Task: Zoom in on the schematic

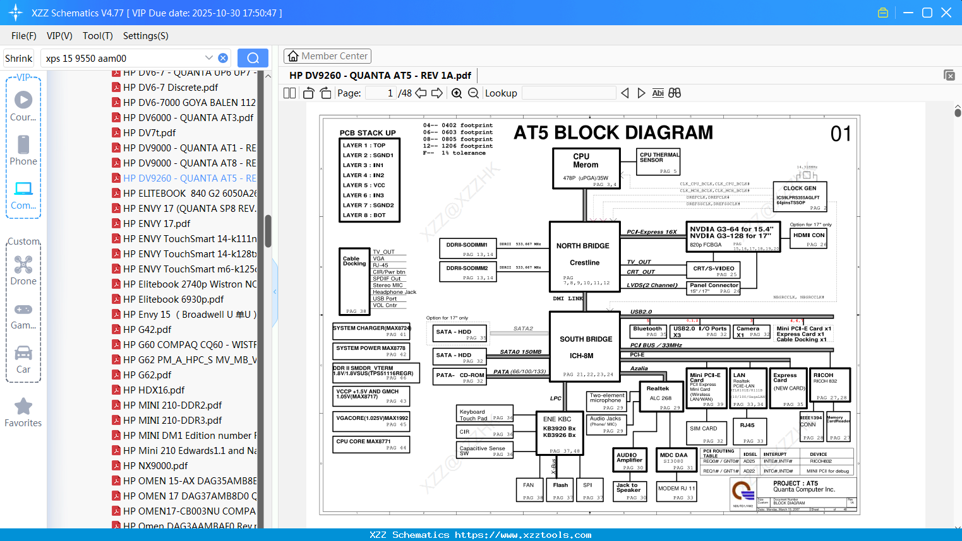Action: point(457,93)
